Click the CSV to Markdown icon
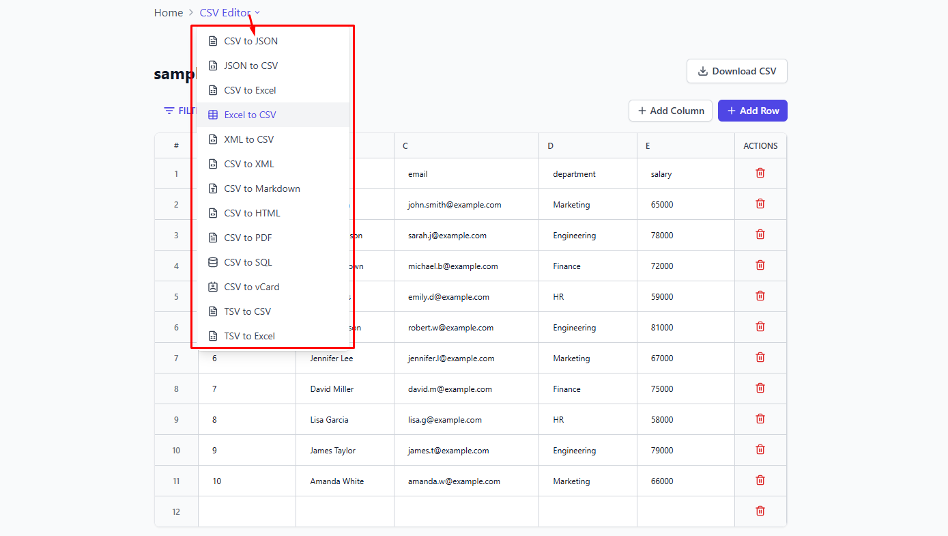The height and width of the screenshot is (536, 948). point(213,188)
